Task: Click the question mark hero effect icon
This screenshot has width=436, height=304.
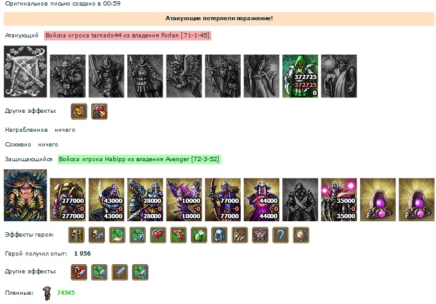Action: (x=280, y=235)
